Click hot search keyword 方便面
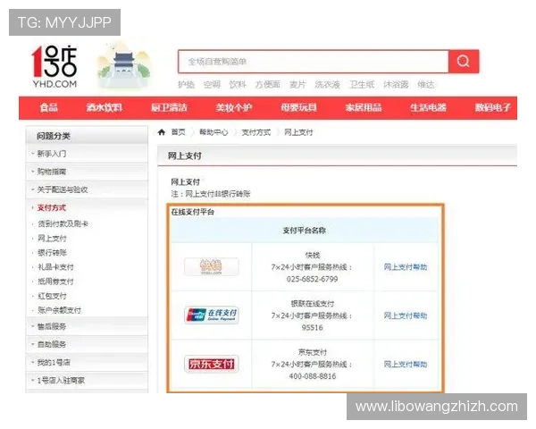Viewport: 536px width, 429px height. click(x=268, y=85)
